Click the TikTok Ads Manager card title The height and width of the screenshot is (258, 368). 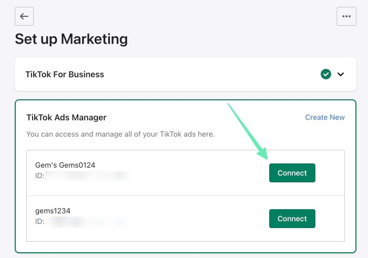(66, 117)
